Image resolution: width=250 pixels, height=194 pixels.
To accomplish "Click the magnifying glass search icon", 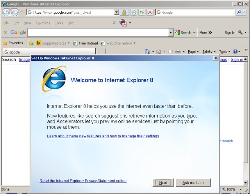I will pos(239,12).
